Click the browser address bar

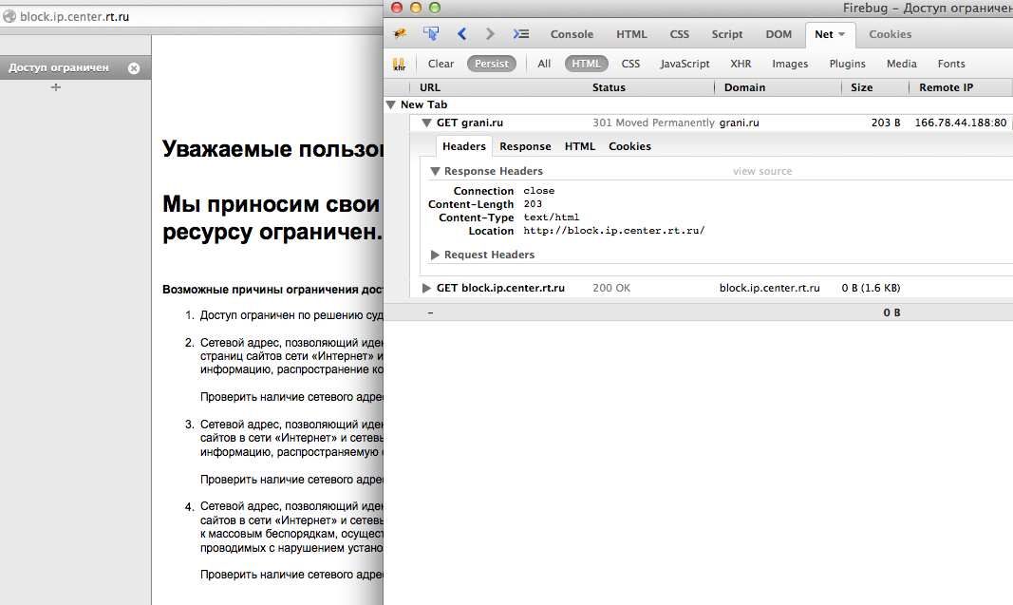click(190, 16)
